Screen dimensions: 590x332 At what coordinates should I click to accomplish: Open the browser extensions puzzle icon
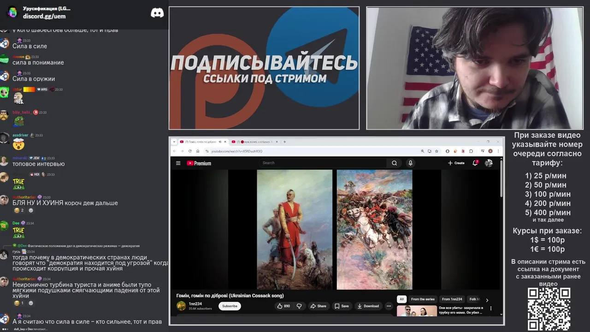point(471,151)
